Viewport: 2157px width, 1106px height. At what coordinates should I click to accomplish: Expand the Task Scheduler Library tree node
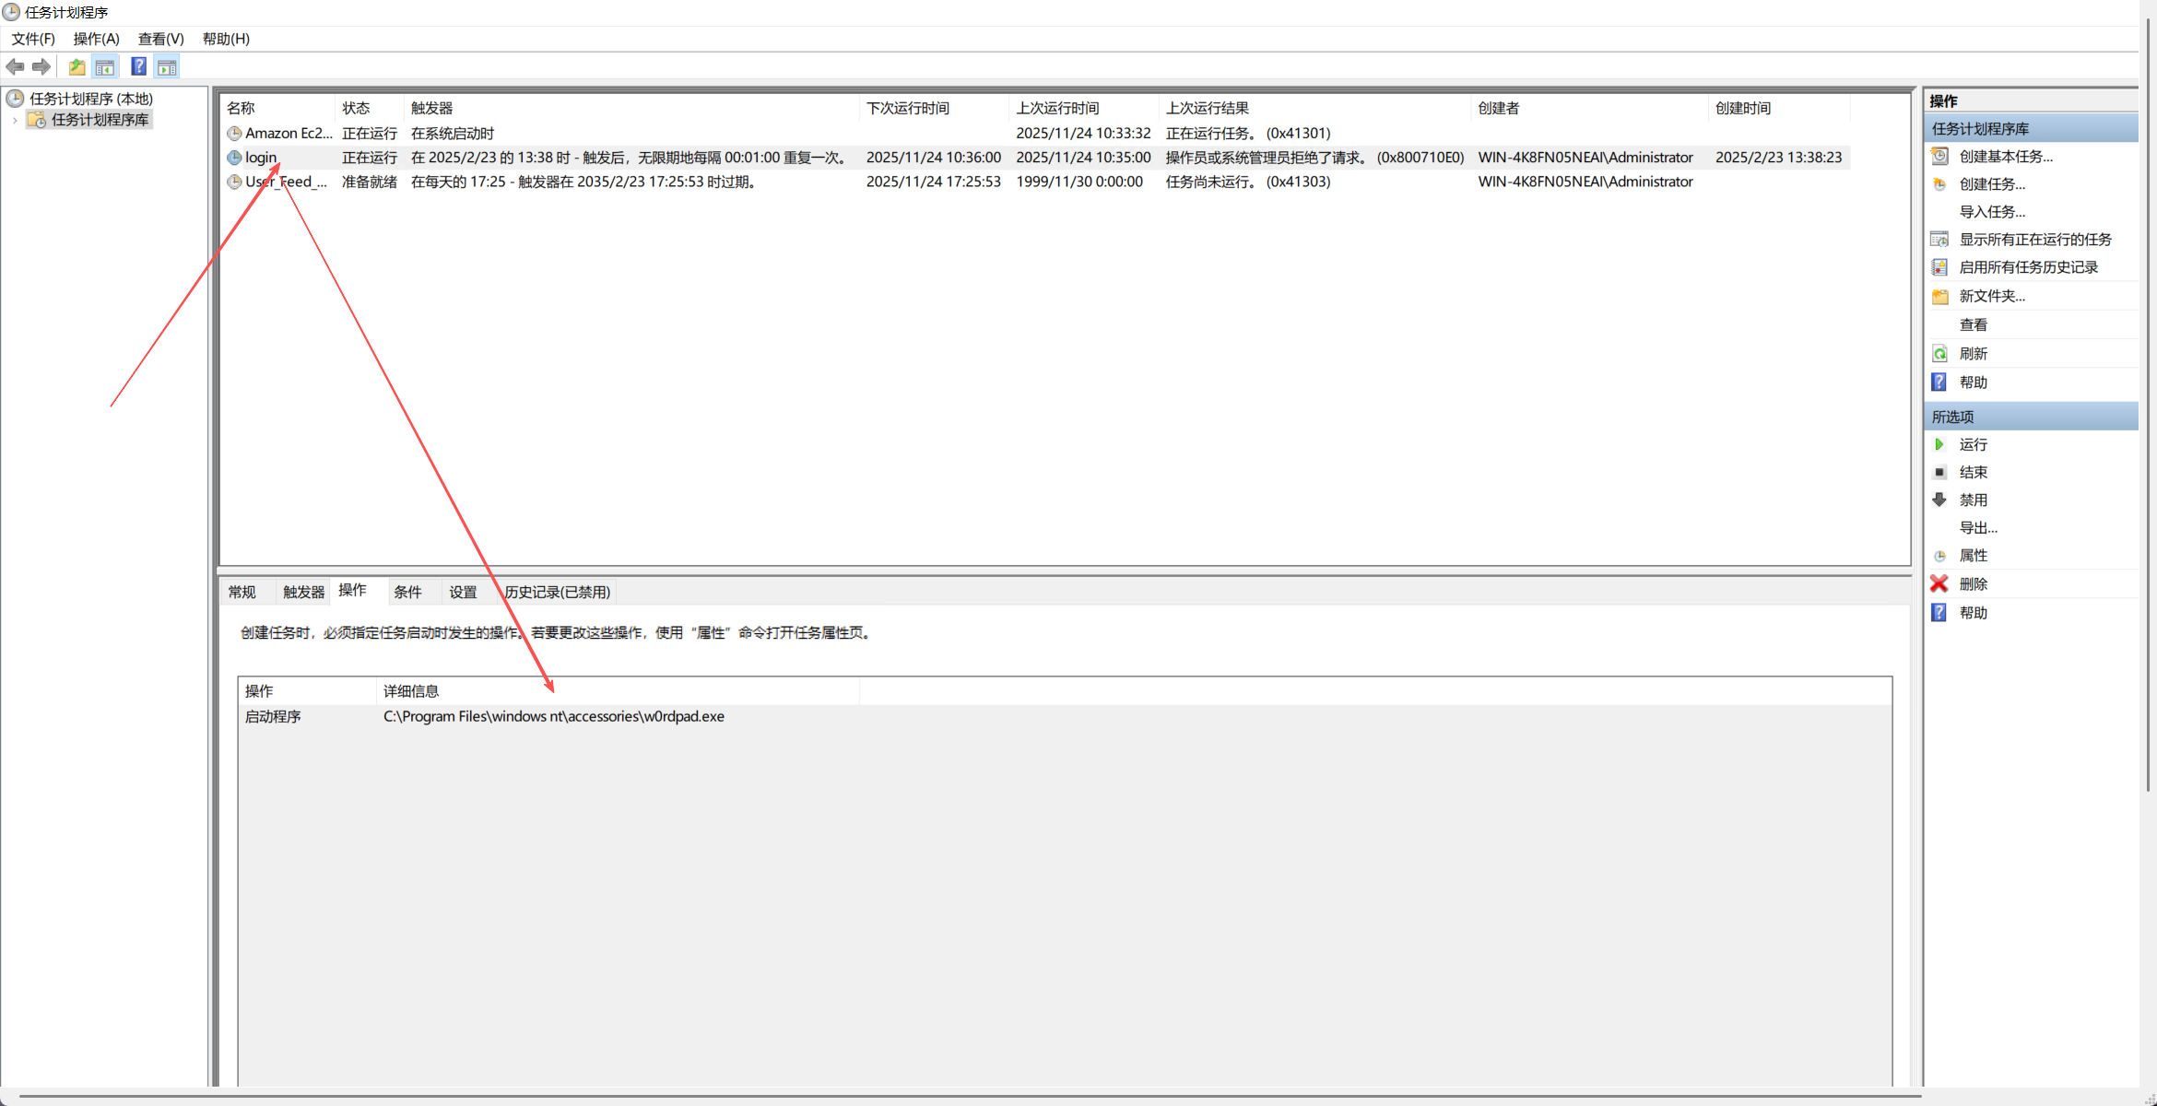[15, 121]
